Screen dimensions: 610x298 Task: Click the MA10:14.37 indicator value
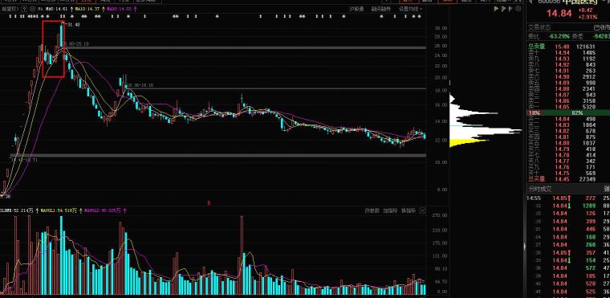(x=88, y=9)
